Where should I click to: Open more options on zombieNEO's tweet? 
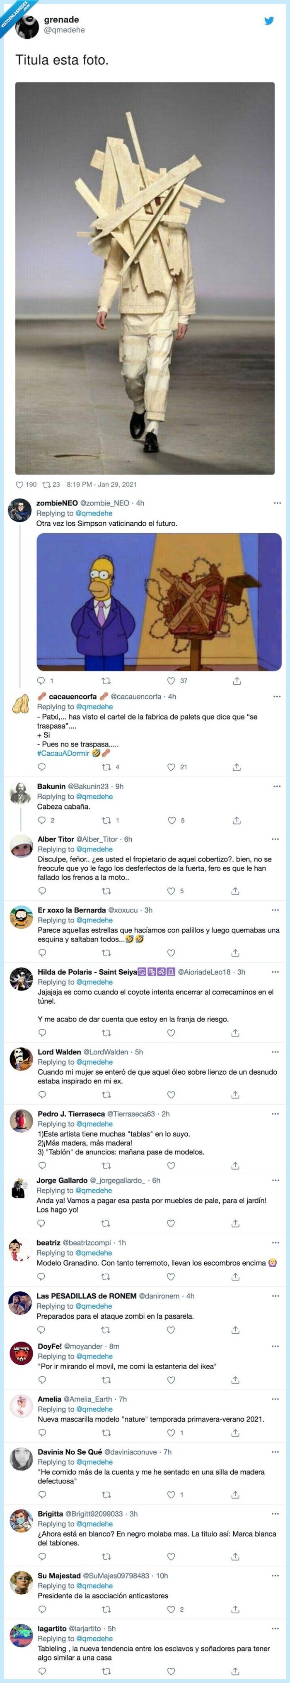[277, 503]
